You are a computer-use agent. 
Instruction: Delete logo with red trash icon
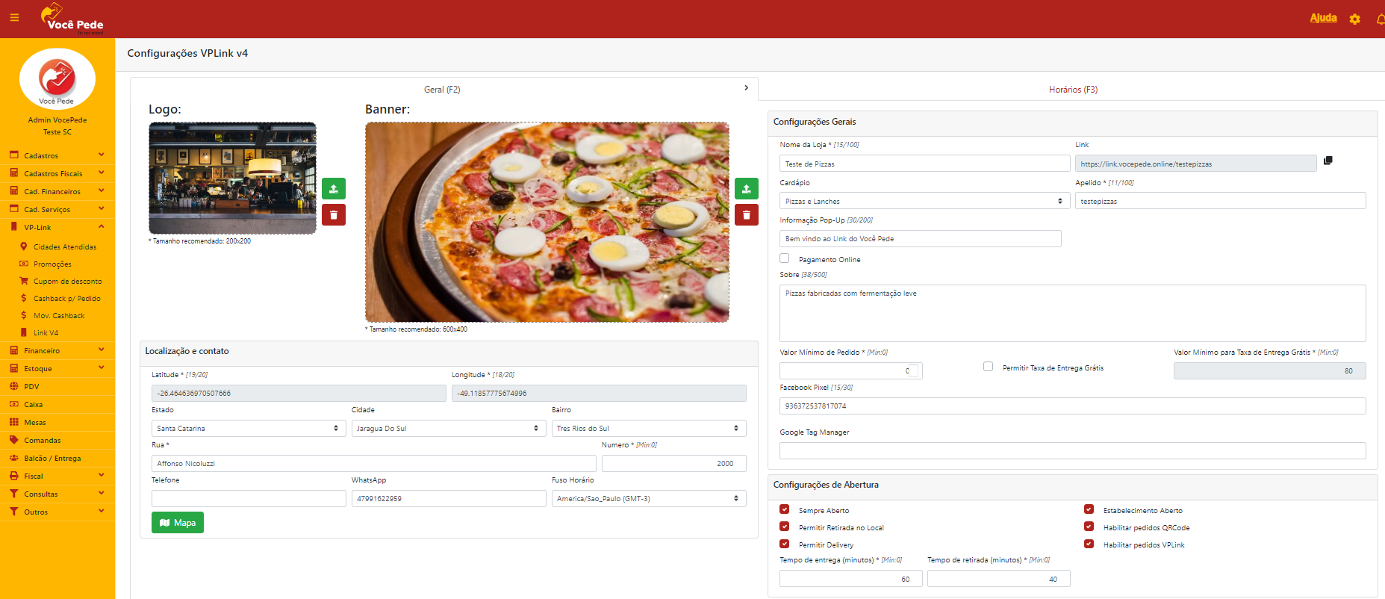tap(334, 215)
